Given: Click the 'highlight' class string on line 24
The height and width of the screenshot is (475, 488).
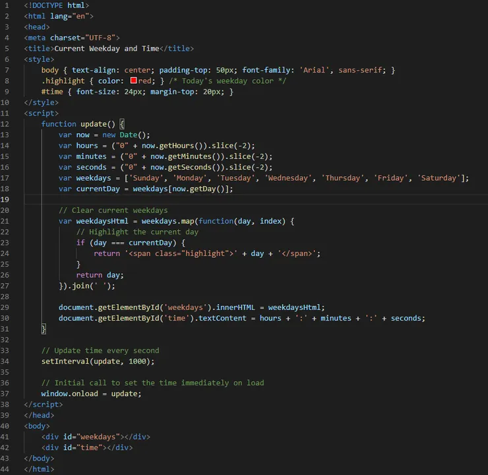Looking at the screenshot, I should pyautogui.click(x=205, y=254).
